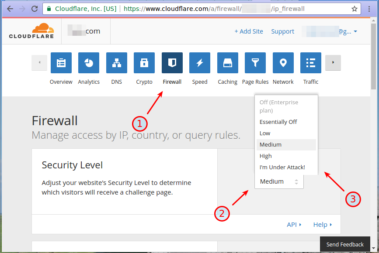Reload the page with the refresh icon

[x=35, y=9]
